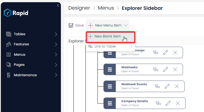The image size is (204, 112).
Task: Edit the Groups menu item
Action: pos(165,52)
